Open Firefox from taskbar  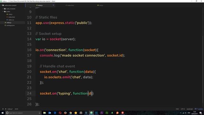coord(65,113)
